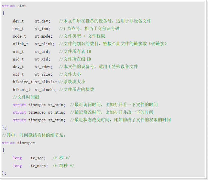
Task: Click the 'off_t' type name
Action: pos(18,74)
